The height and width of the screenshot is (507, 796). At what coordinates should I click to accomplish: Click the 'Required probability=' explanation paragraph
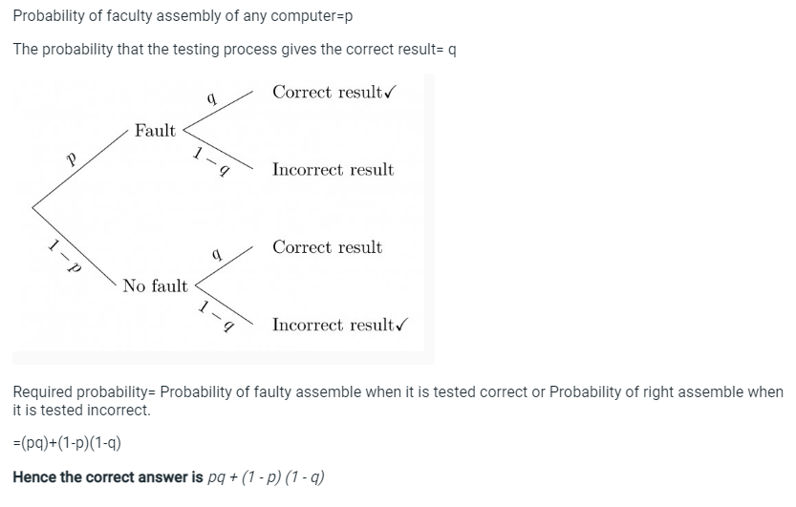398,401
